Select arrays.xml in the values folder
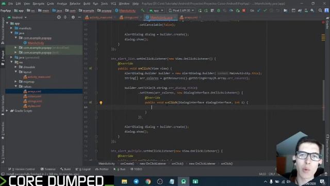This screenshot has width=330, height=186. 35,91
